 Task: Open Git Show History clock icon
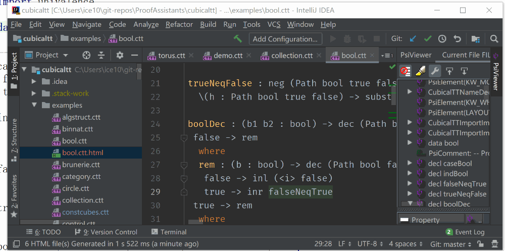tap(442, 39)
